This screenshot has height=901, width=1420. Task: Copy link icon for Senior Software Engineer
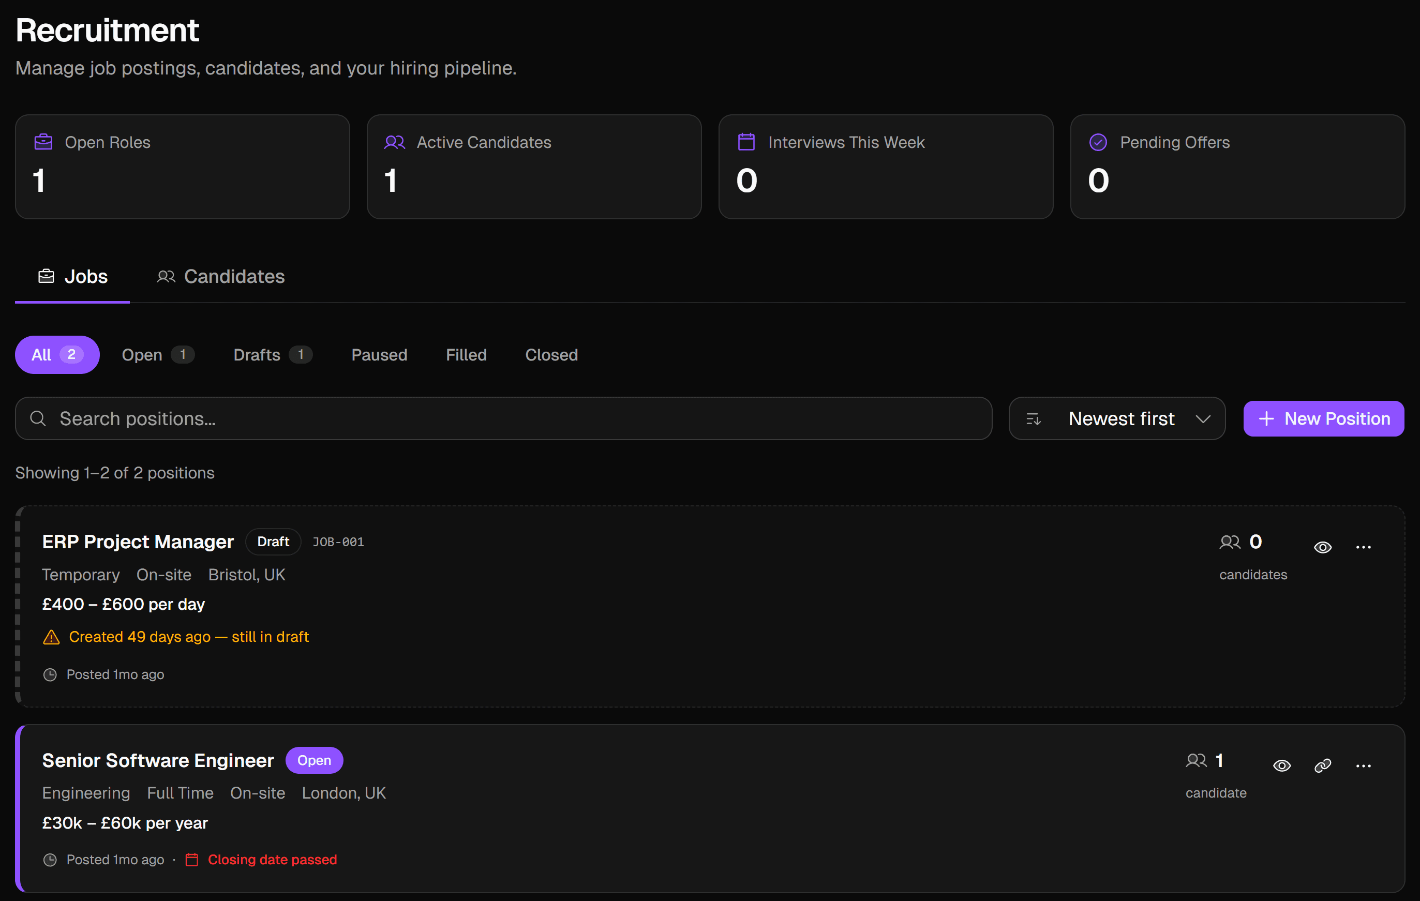point(1322,765)
